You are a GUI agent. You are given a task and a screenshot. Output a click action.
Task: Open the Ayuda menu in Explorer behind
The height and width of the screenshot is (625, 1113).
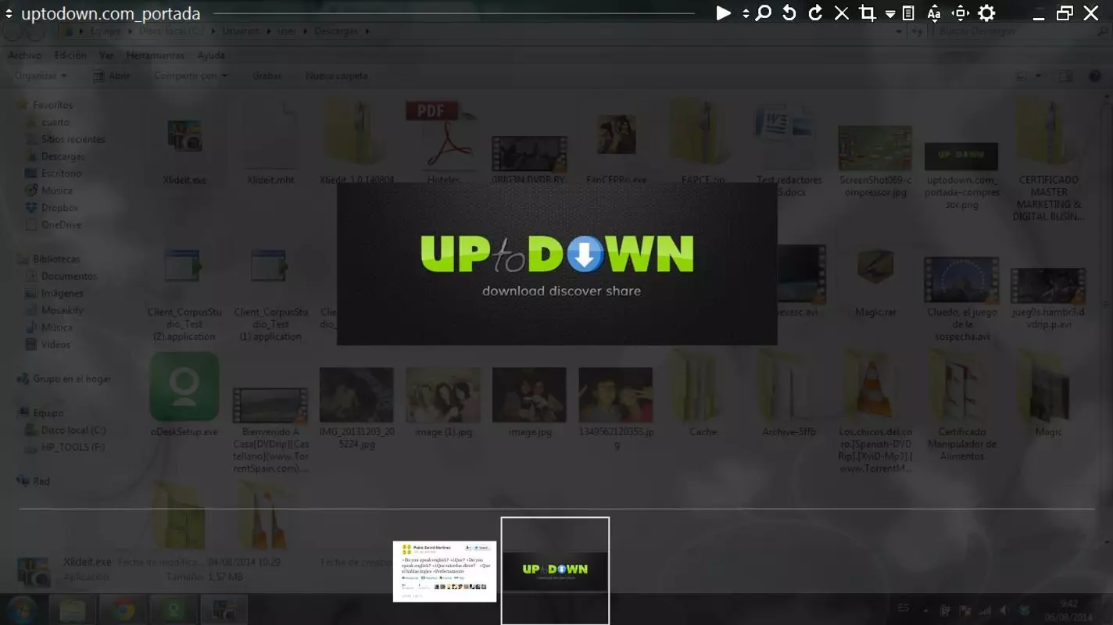pos(211,55)
